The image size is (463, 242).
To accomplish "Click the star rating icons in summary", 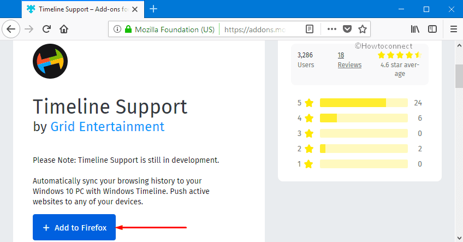I will [x=400, y=55].
